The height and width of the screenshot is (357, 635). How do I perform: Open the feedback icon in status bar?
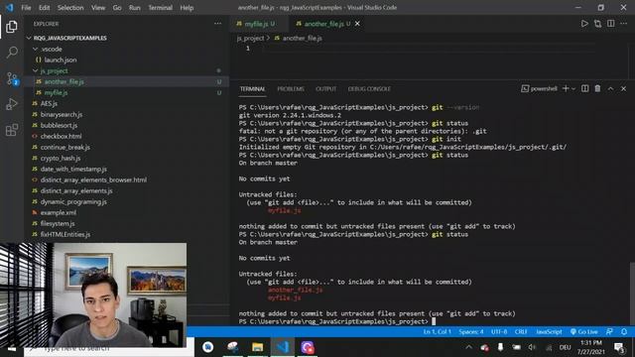[609, 332]
